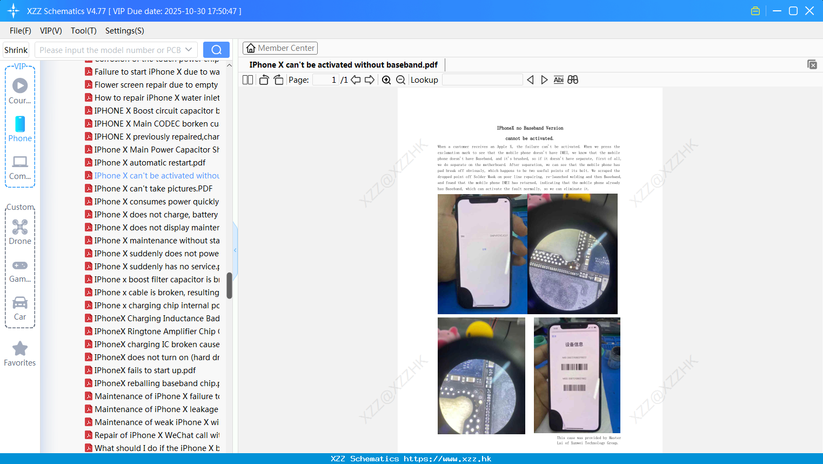Screen dimensions: 823x464
Task: Click the Lookup text field
Action: (x=483, y=79)
